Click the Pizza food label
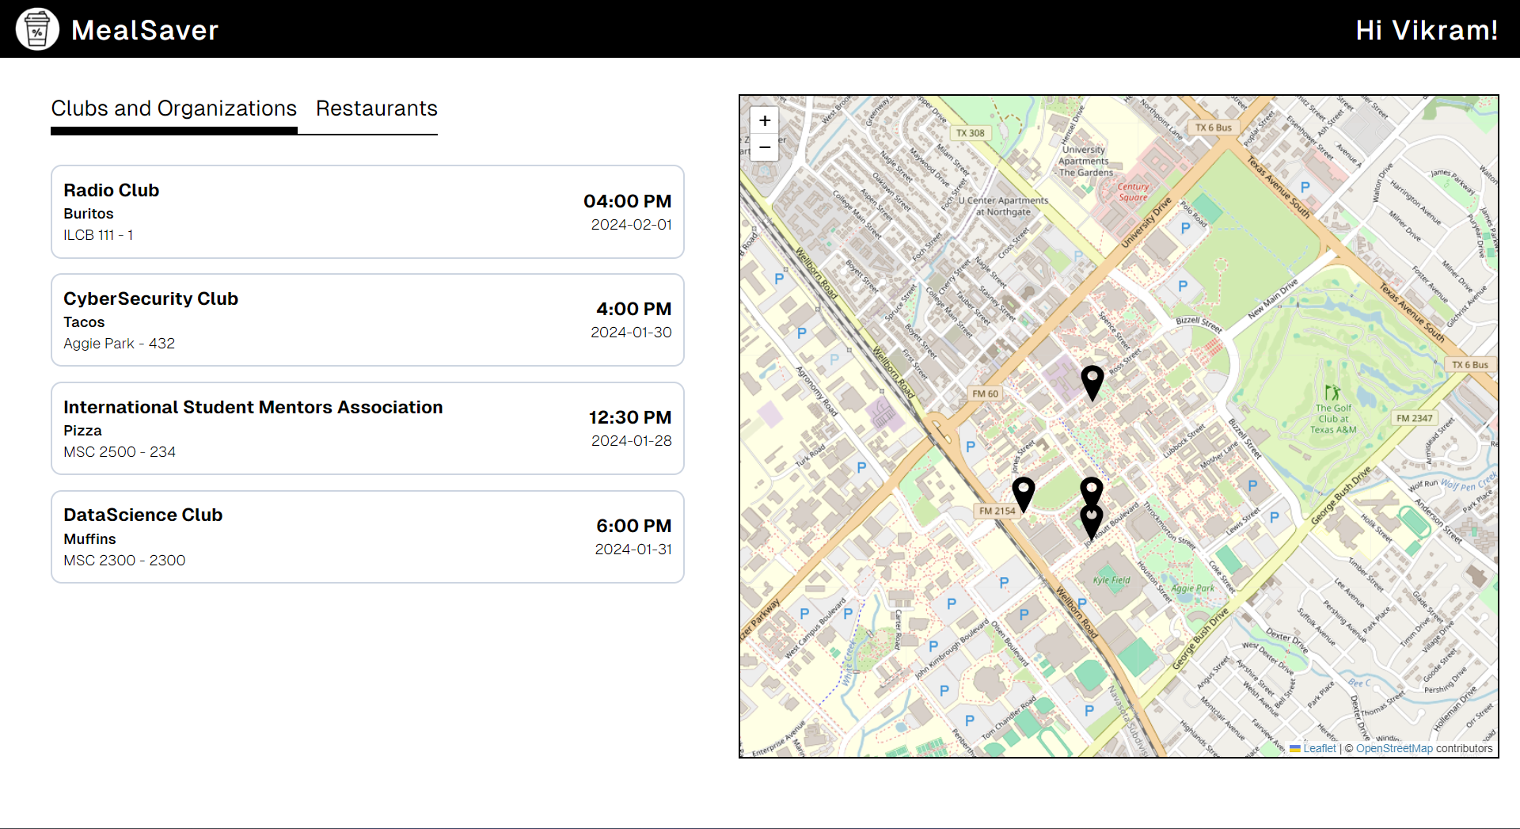1520x829 pixels. point(82,431)
